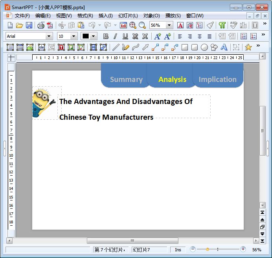The width and height of the screenshot is (272, 258).
Task: Insert a table frame icon
Action: (20, 47)
